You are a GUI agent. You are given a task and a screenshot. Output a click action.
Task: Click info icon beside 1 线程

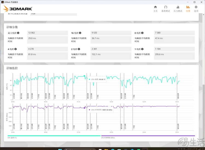coord(142,49)
